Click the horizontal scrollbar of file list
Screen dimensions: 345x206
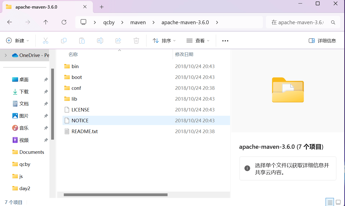pyautogui.click(x=116, y=195)
